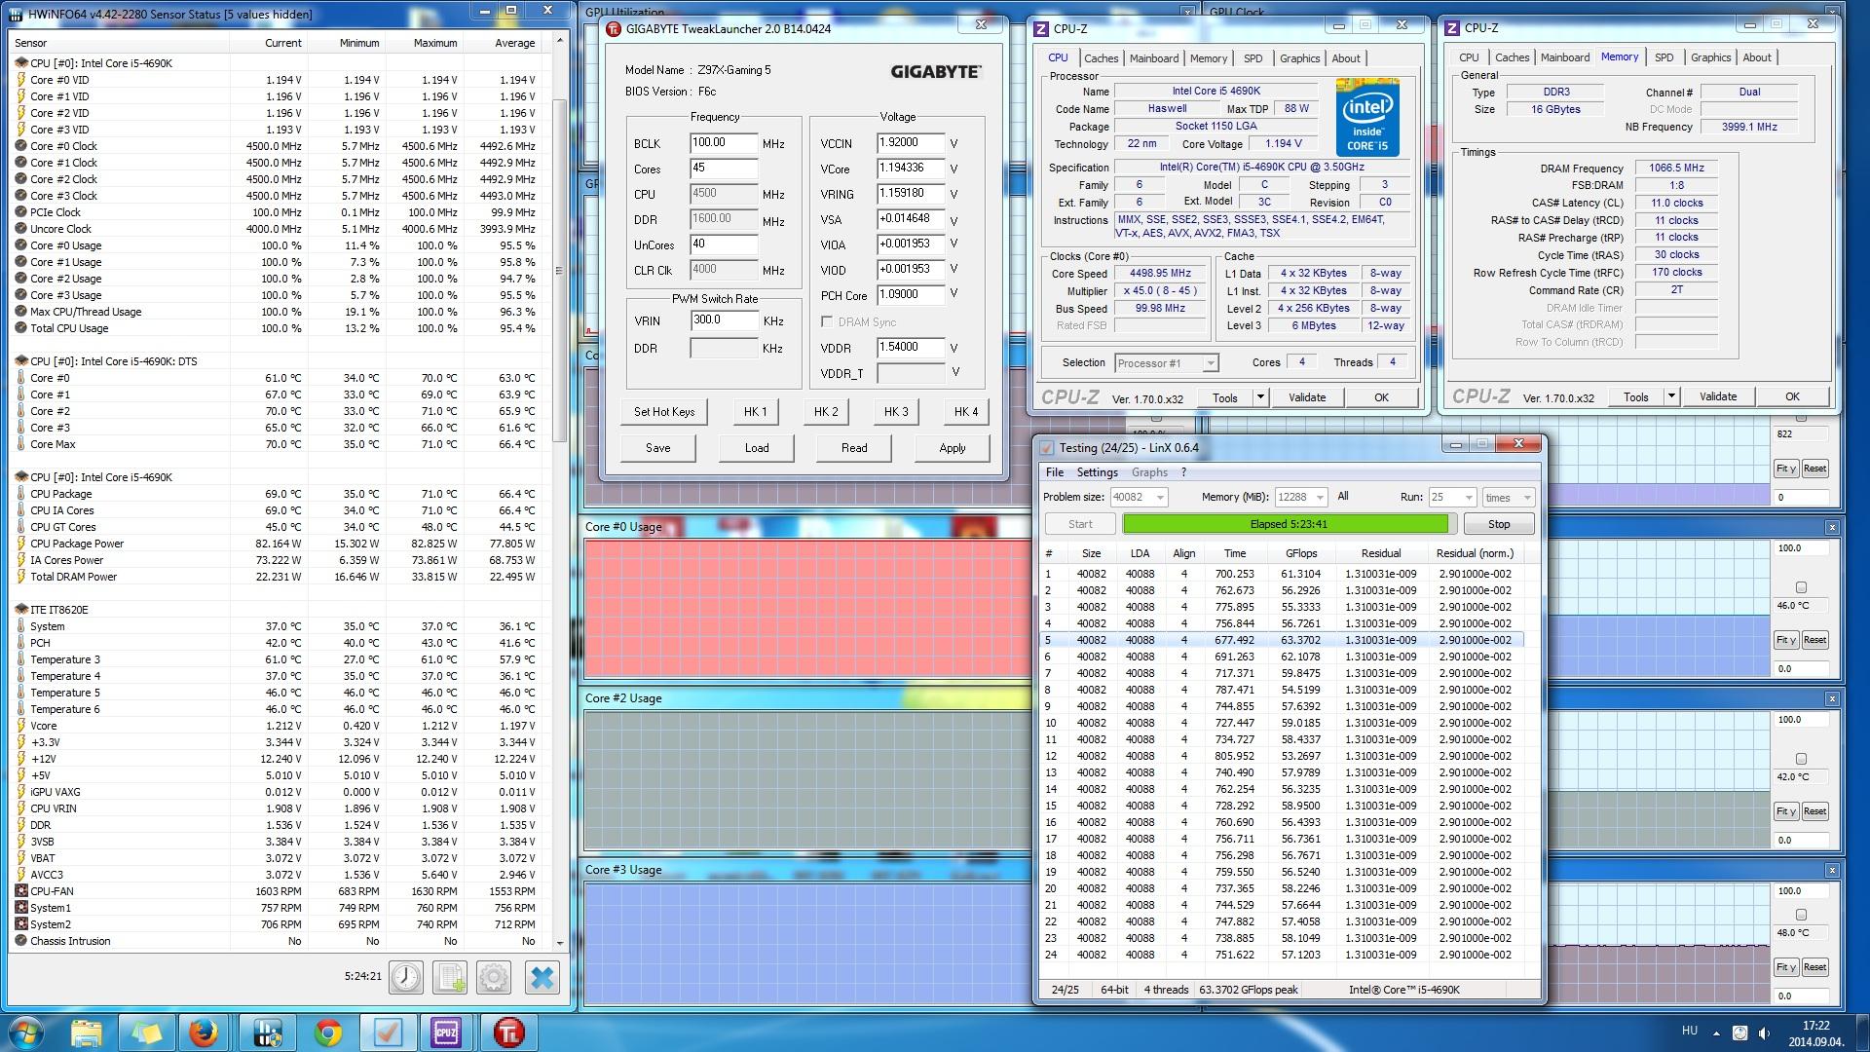Screen dimensions: 1870x1052
Task: Click the GIGABYTE TweakLauncher title bar icon
Action: (614, 28)
